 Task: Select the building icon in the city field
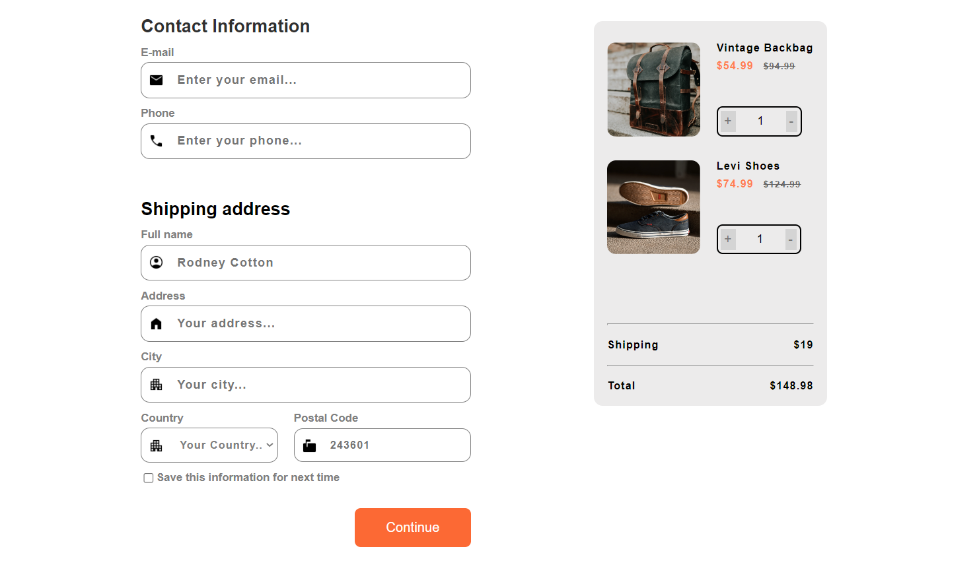click(x=156, y=384)
